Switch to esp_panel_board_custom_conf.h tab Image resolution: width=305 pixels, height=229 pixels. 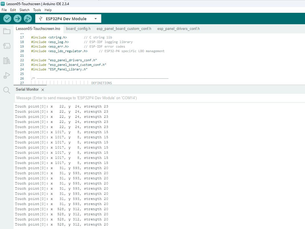(x=124, y=29)
